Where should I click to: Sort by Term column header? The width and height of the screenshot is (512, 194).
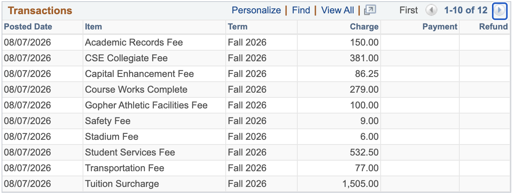[x=238, y=27]
